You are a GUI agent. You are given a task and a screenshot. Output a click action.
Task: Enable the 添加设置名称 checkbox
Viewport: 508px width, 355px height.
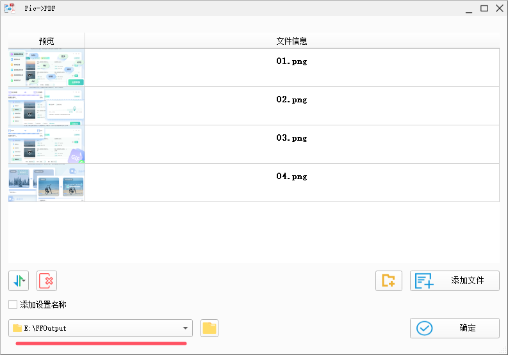click(13, 305)
